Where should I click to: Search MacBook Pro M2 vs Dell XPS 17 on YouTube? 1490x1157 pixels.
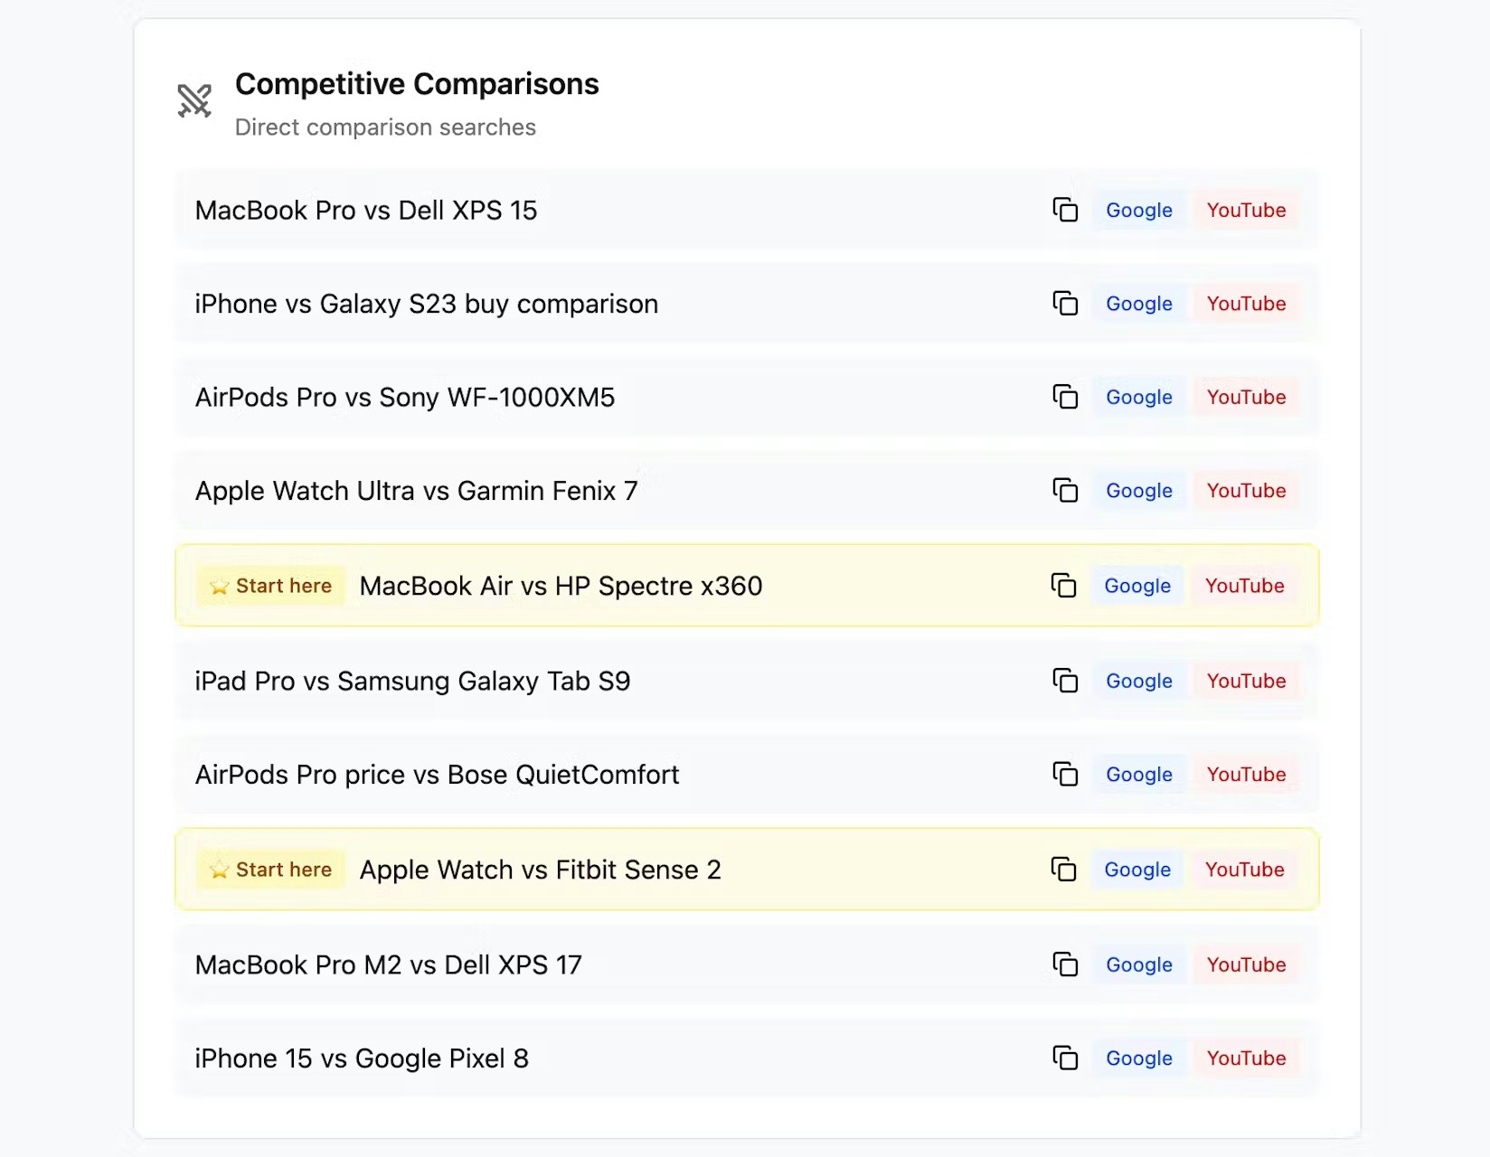click(1247, 964)
